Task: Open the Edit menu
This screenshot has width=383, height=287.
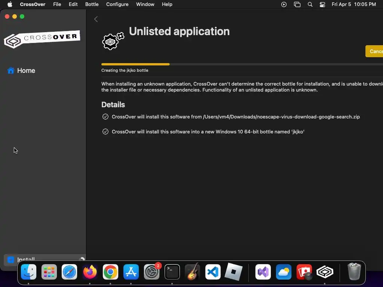Action: [x=73, y=4]
